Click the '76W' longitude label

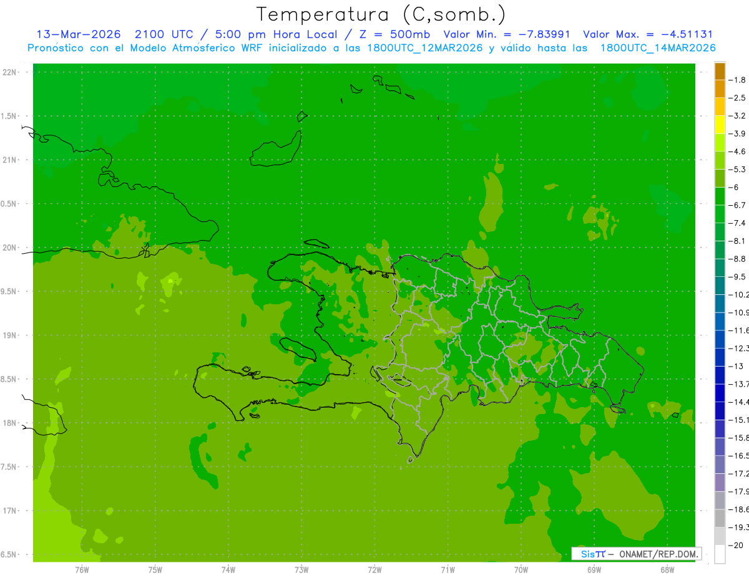[82, 569]
